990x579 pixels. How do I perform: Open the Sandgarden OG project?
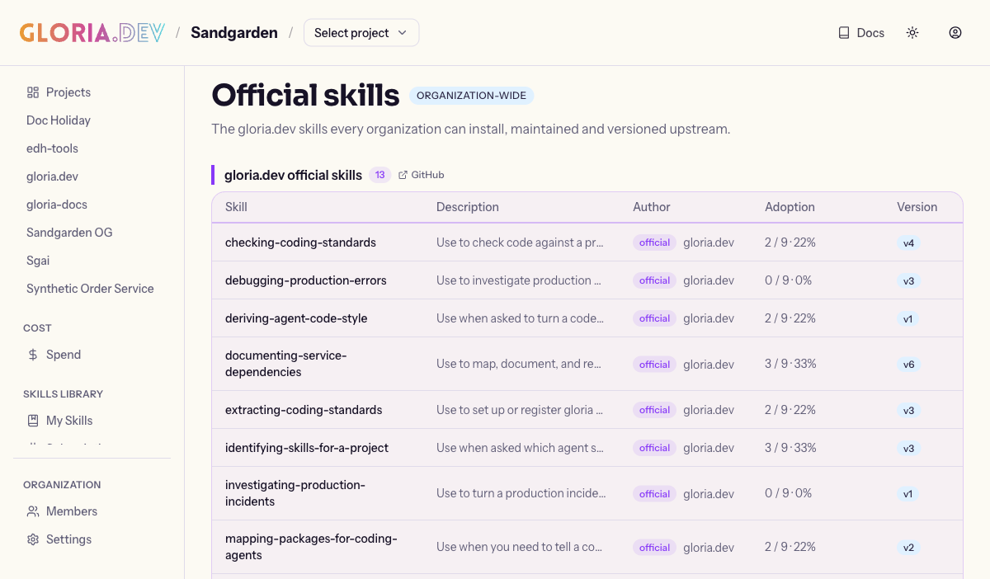click(69, 233)
